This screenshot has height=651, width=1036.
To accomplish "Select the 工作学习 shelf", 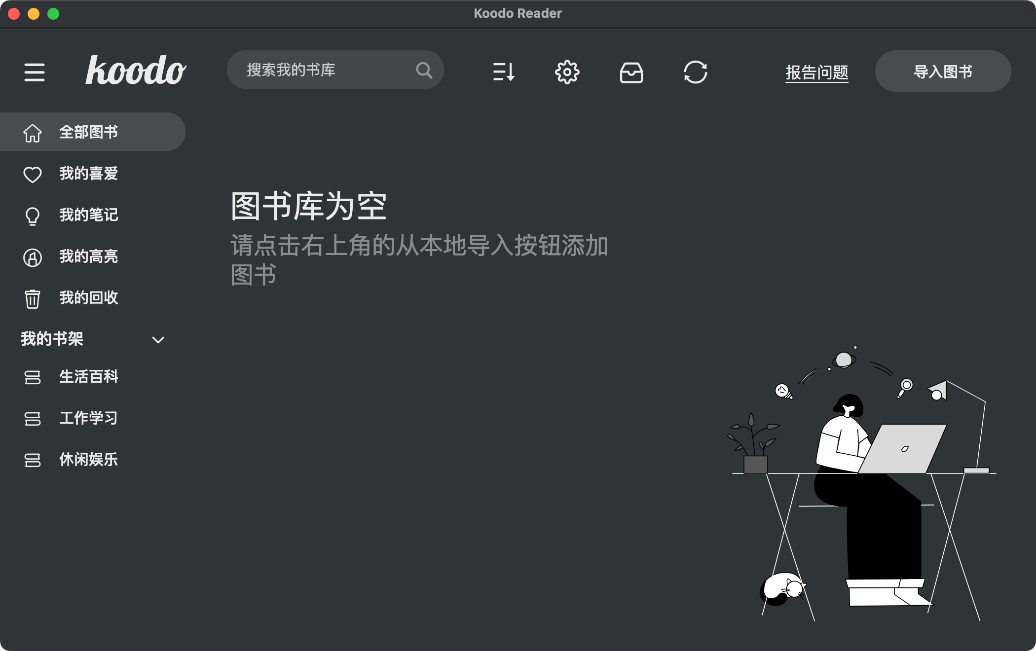I will pos(93,418).
